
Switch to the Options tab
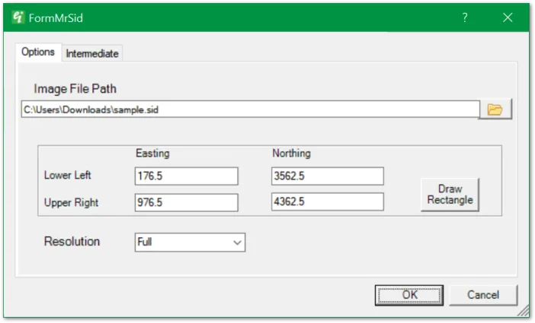37,52
